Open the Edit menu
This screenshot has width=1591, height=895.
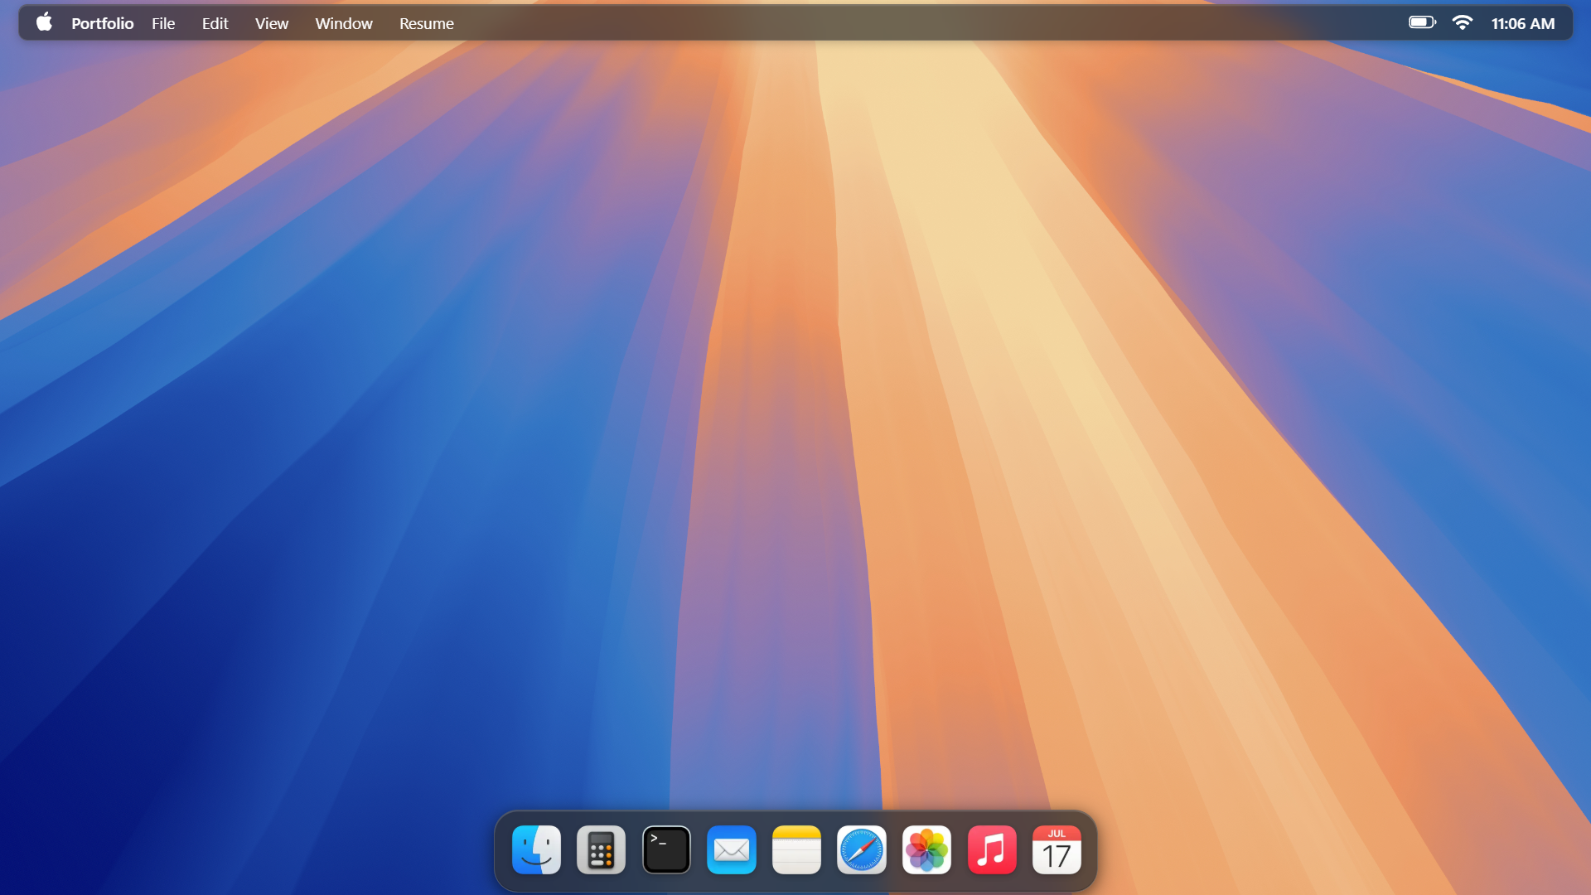pyautogui.click(x=214, y=23)
